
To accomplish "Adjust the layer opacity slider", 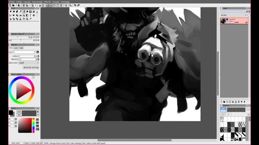I will (x=235, y=12).
